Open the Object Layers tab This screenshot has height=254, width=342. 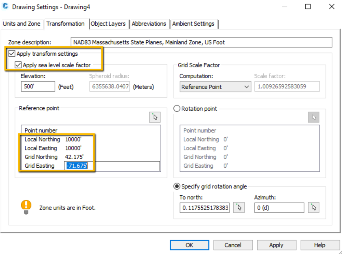pos(108,24)
